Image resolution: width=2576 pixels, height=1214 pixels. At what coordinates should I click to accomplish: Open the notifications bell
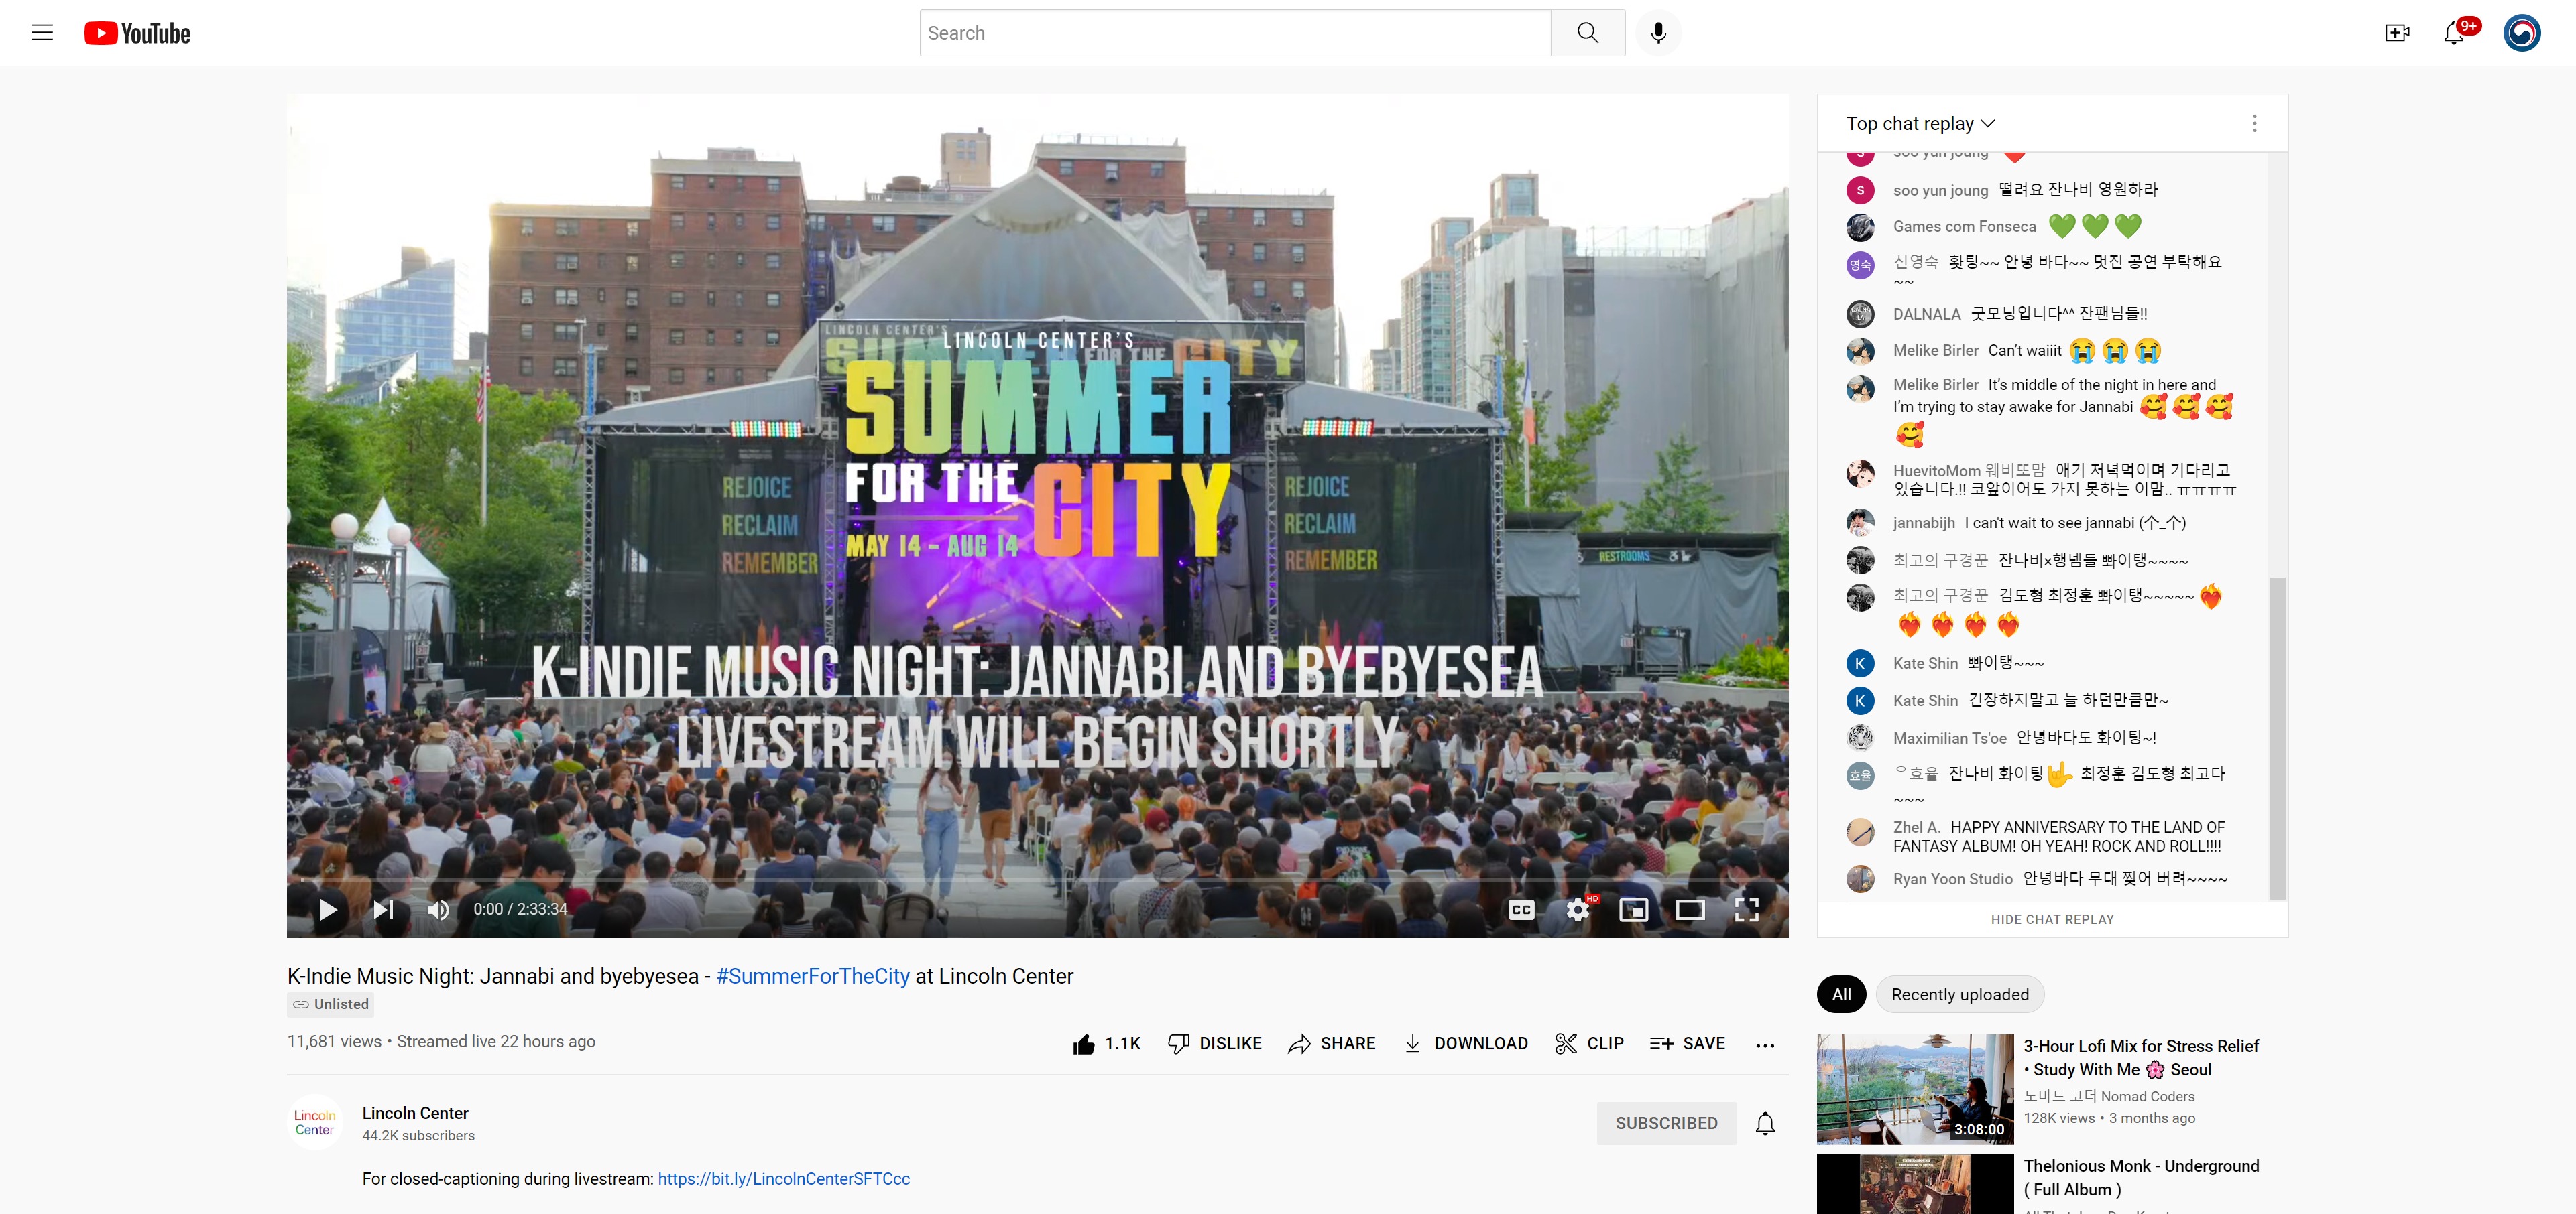[2454, 33]
